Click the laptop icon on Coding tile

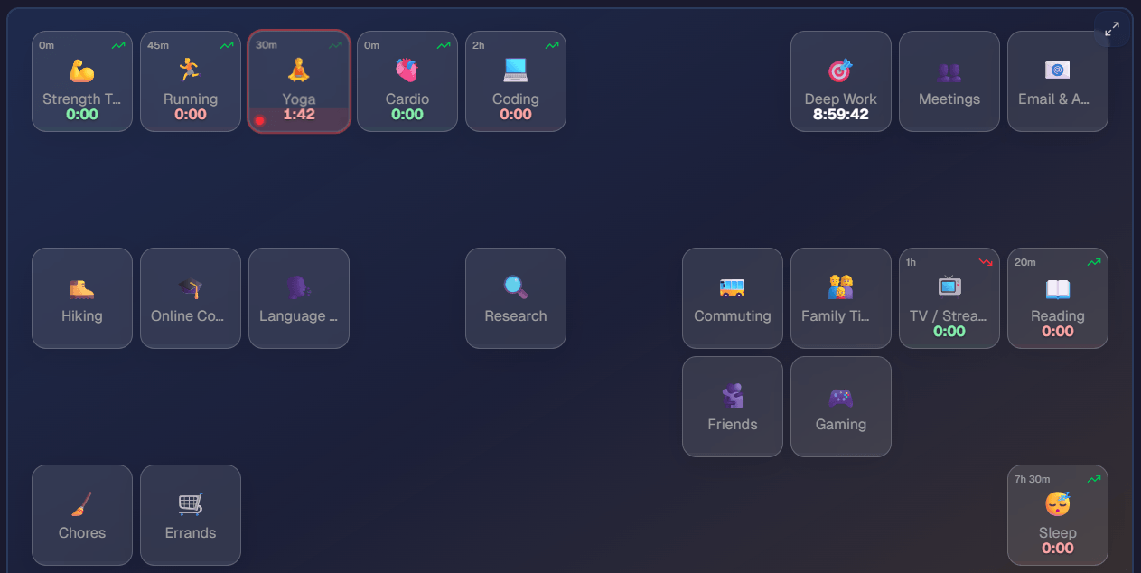pyautogui.click(x=516, y=70)
